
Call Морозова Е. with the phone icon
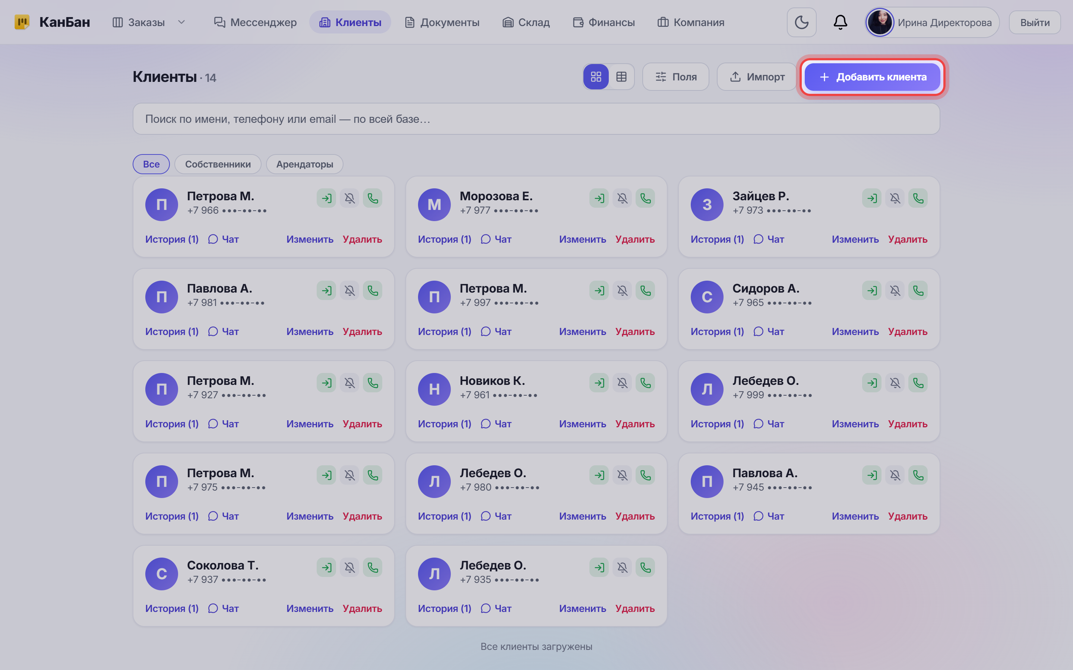pyautogui.click(x=645, y=198)
